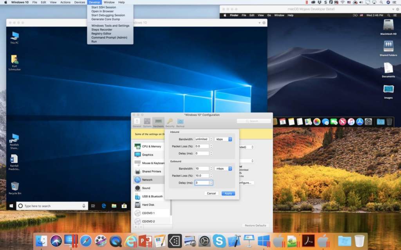The width and height of the screenshot is (401, 250).
Task: Cancel the bandwidth settings dialog
Action: 211,193
